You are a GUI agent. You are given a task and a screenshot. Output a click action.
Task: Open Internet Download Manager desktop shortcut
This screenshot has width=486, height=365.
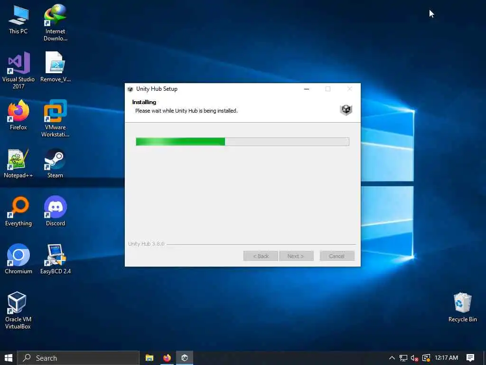(x=55, y=23)
